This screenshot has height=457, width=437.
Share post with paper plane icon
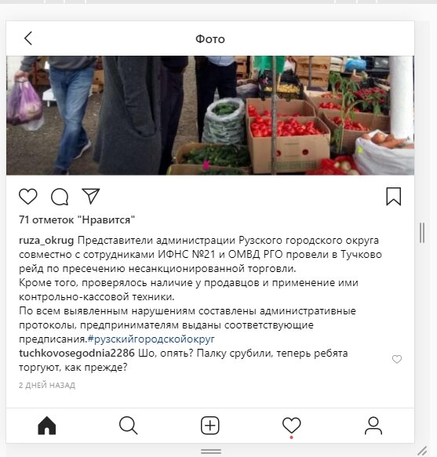click(91, 196)
